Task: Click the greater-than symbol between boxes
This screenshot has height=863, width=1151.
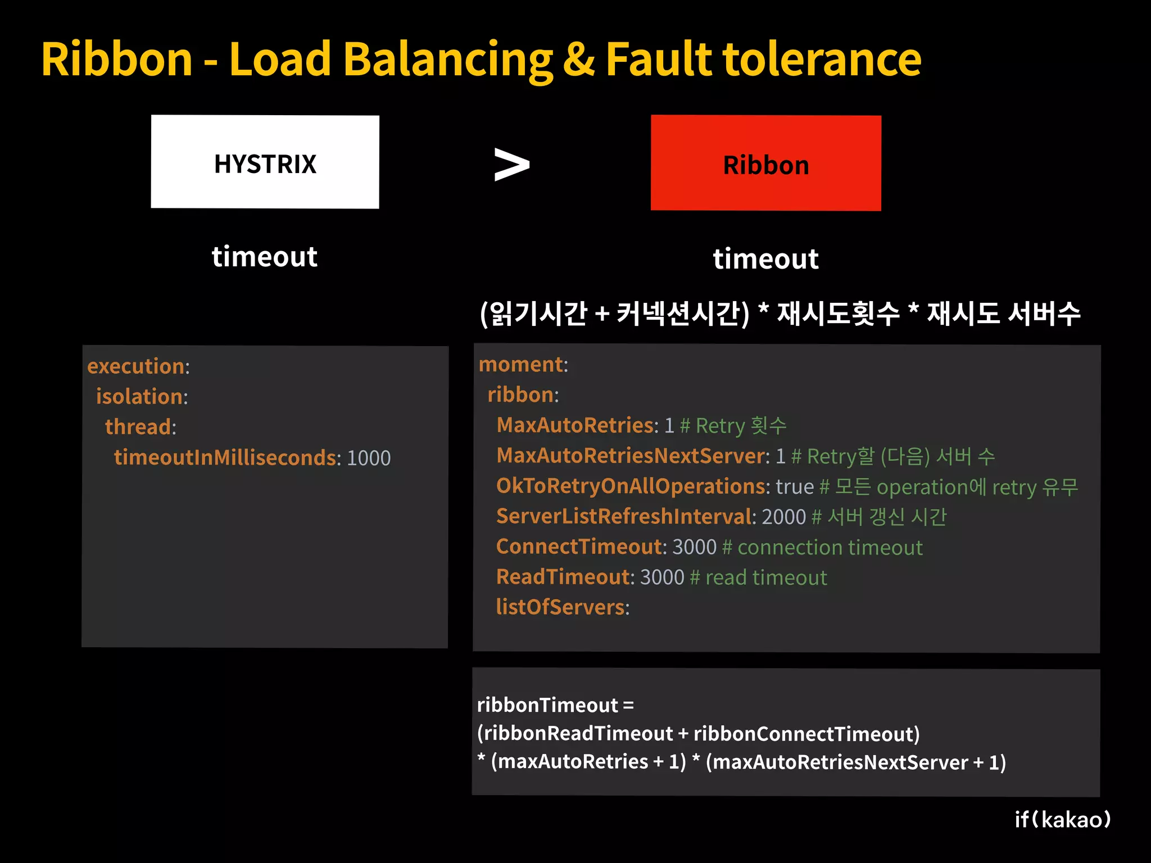Action: coord(511,165)
